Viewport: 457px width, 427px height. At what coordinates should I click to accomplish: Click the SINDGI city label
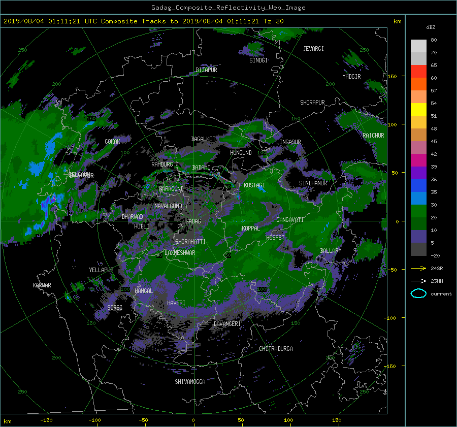(x=258, y=60)
